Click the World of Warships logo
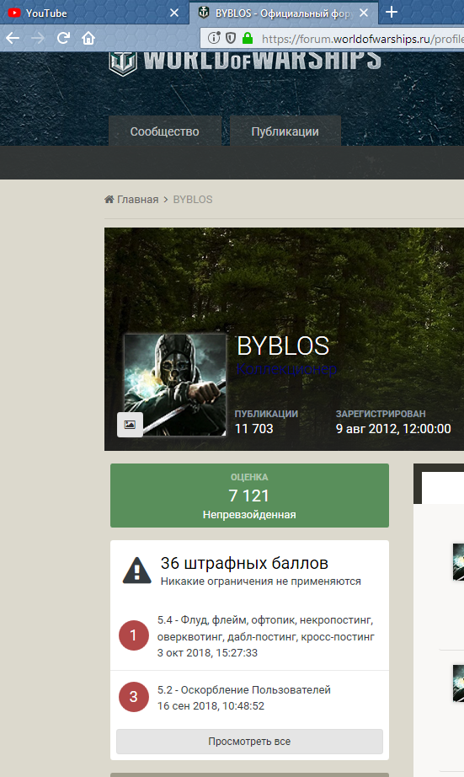This screenshot has height=777, width=464. pyautogui.click(x=245, y=62)
